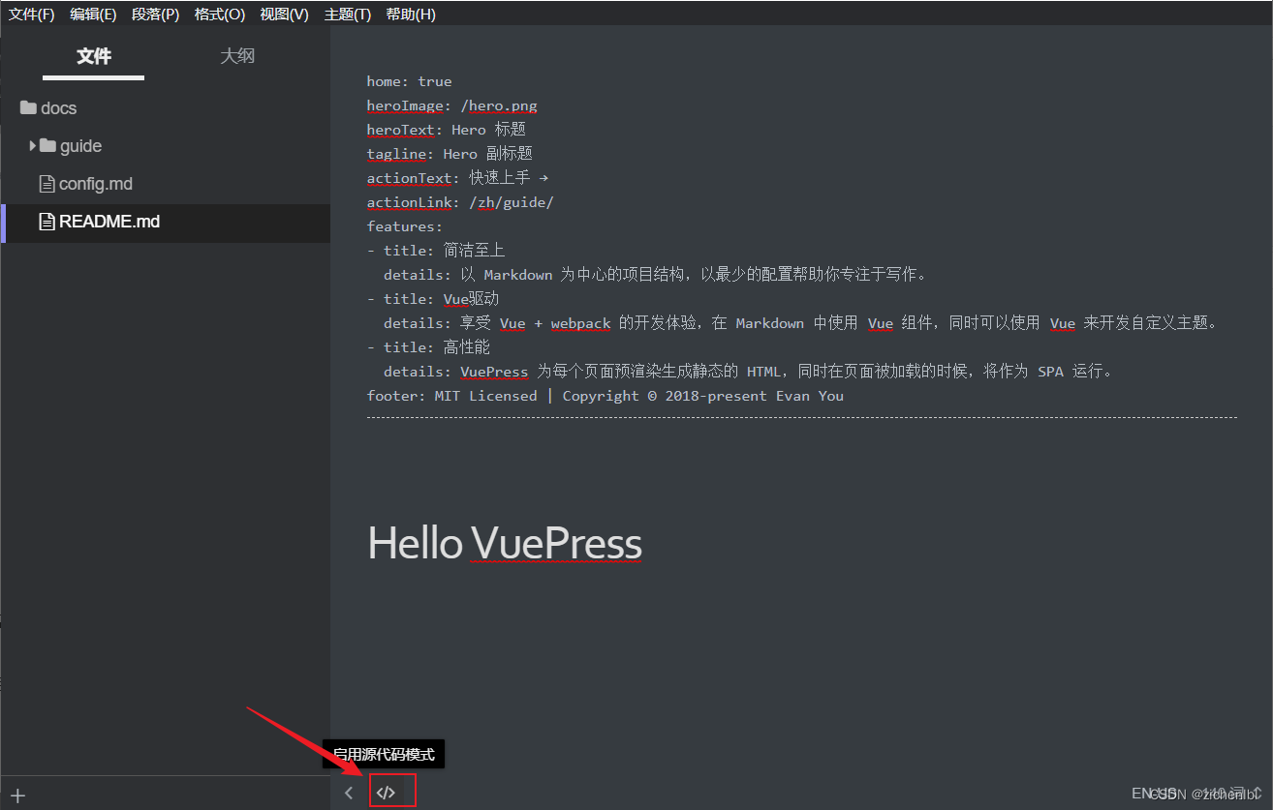Click the 'heroText: Hero 标题' line
This screenshot has width=1273, height=810.
pyautogui.click(x=446, y=130)
